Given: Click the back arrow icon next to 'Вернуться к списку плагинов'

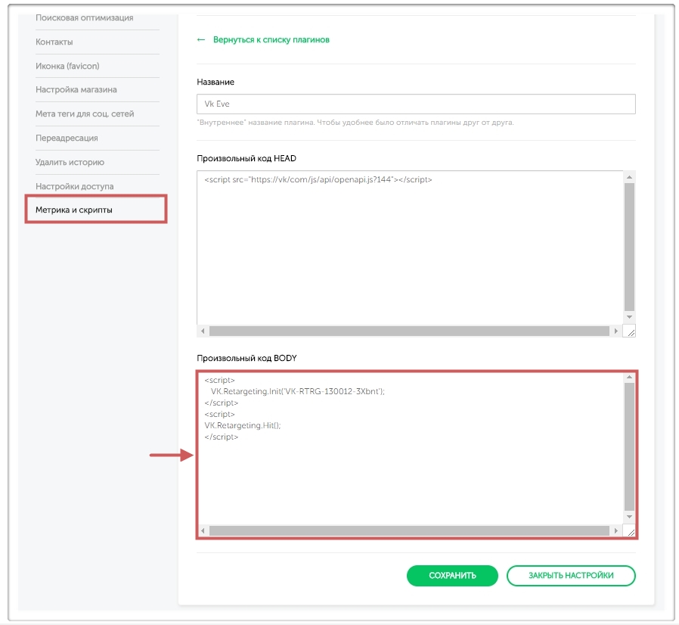Looking at the screenshot, I should click(x=200, y=39).
